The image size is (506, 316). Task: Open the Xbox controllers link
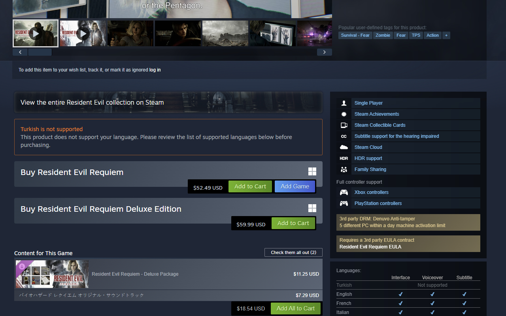(x=372, y=192)
